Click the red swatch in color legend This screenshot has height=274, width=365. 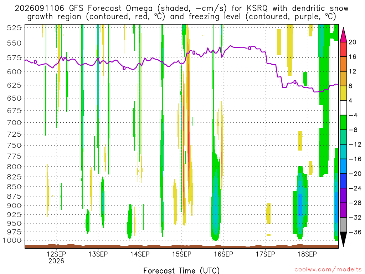point(343,49)
